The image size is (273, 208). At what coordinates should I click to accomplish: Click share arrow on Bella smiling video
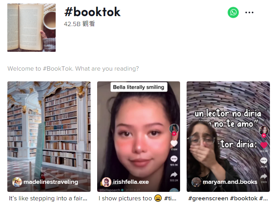[174, 174]
